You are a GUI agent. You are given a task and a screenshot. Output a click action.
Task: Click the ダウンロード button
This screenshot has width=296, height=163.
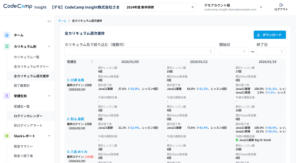(270, 35)
